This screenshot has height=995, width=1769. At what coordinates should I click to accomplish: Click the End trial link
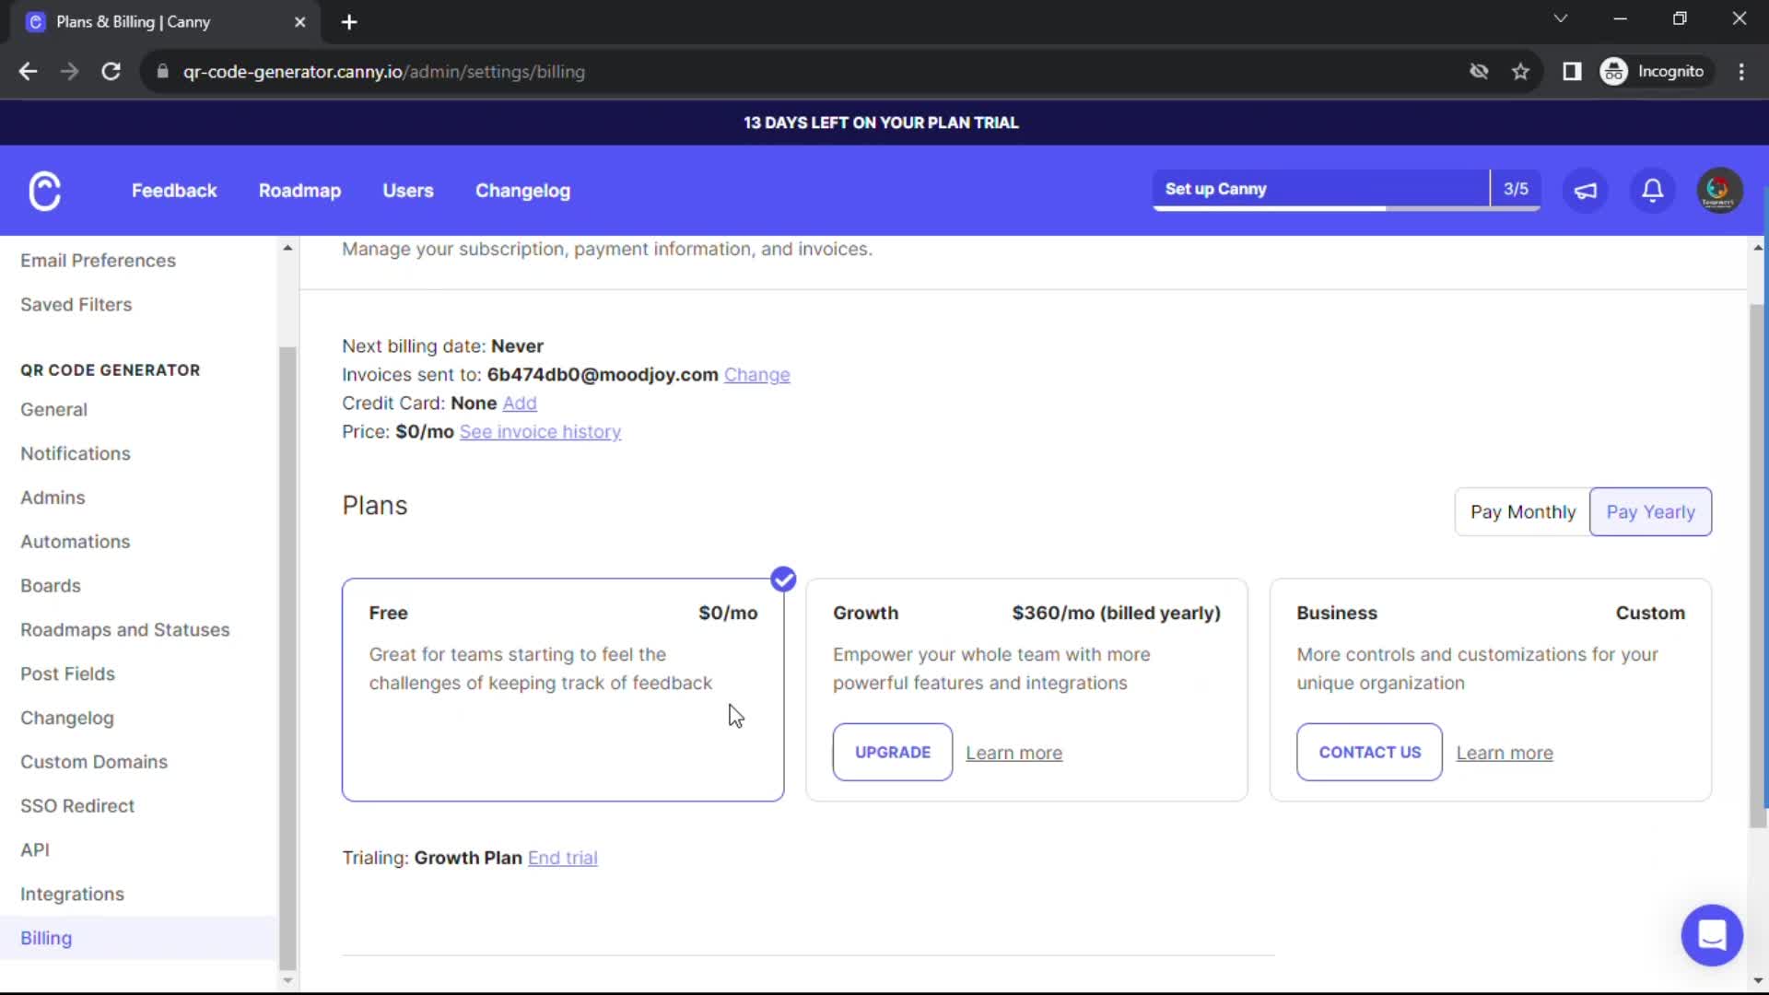click(563, 857)
